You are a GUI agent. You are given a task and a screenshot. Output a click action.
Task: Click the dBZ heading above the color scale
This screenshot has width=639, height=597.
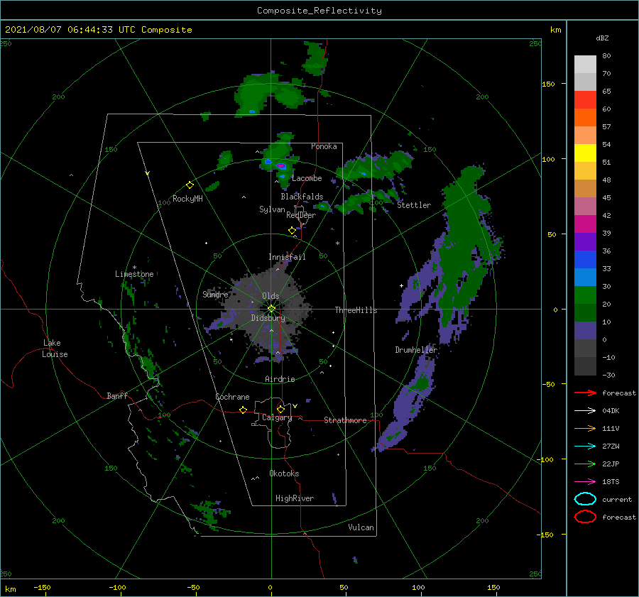point(602,38)
